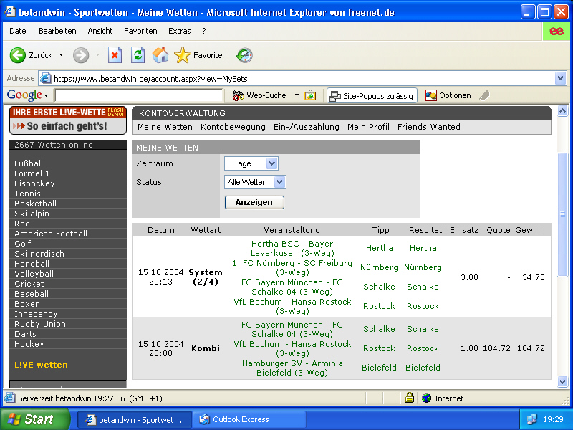Click betandwin taskbar button
The image size is (573, 430).
(135, 419)
